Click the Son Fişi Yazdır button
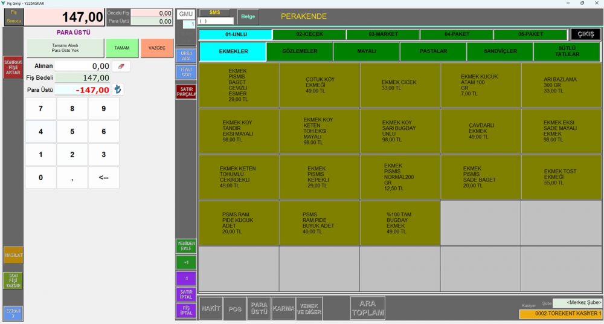Viewport: 604px width, 324px height. [x=13, y=280]
